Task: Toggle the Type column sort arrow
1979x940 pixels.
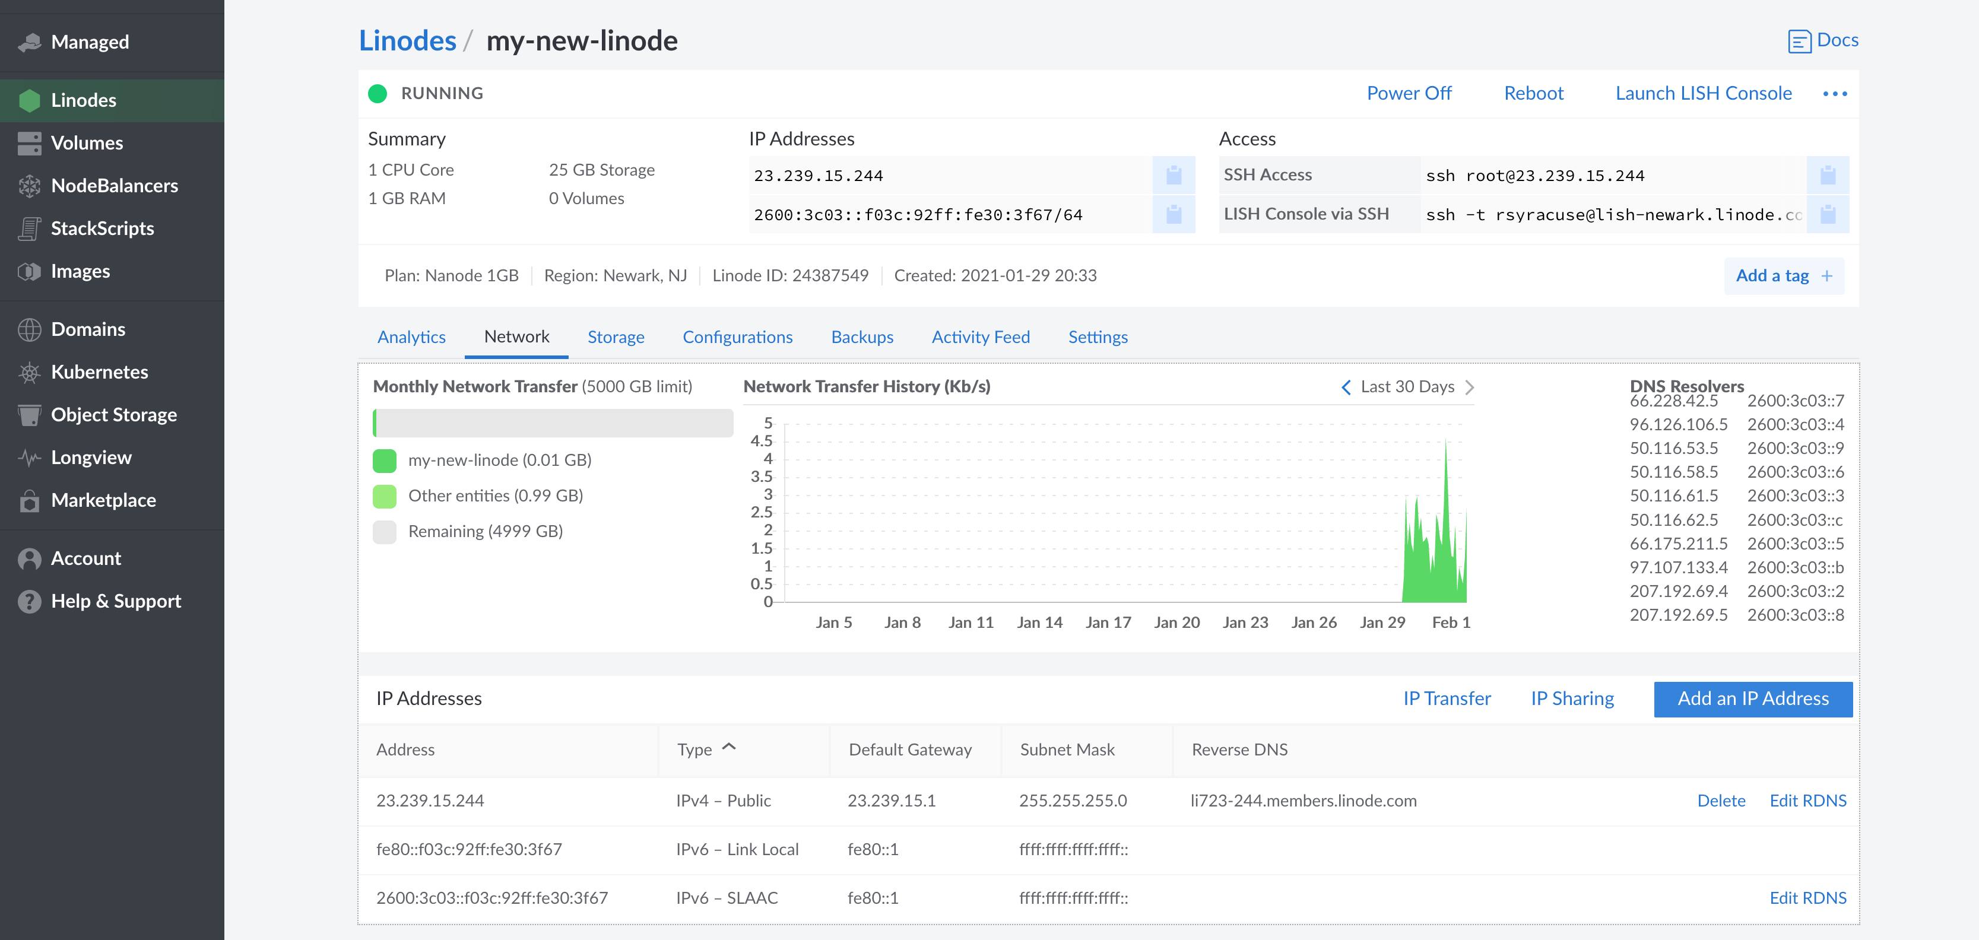Action: [x=728, y=747]
